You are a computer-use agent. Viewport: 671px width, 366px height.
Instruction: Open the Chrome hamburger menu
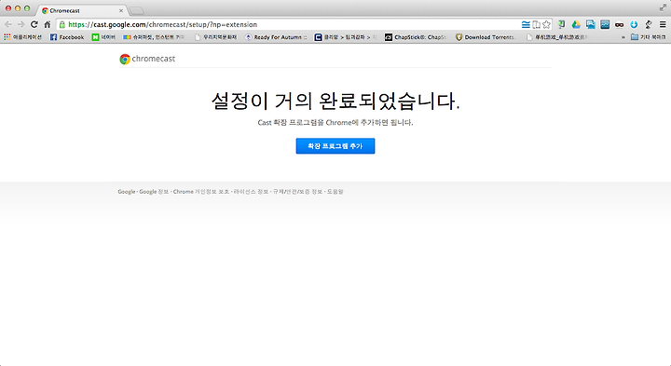(x=663, y=24)
